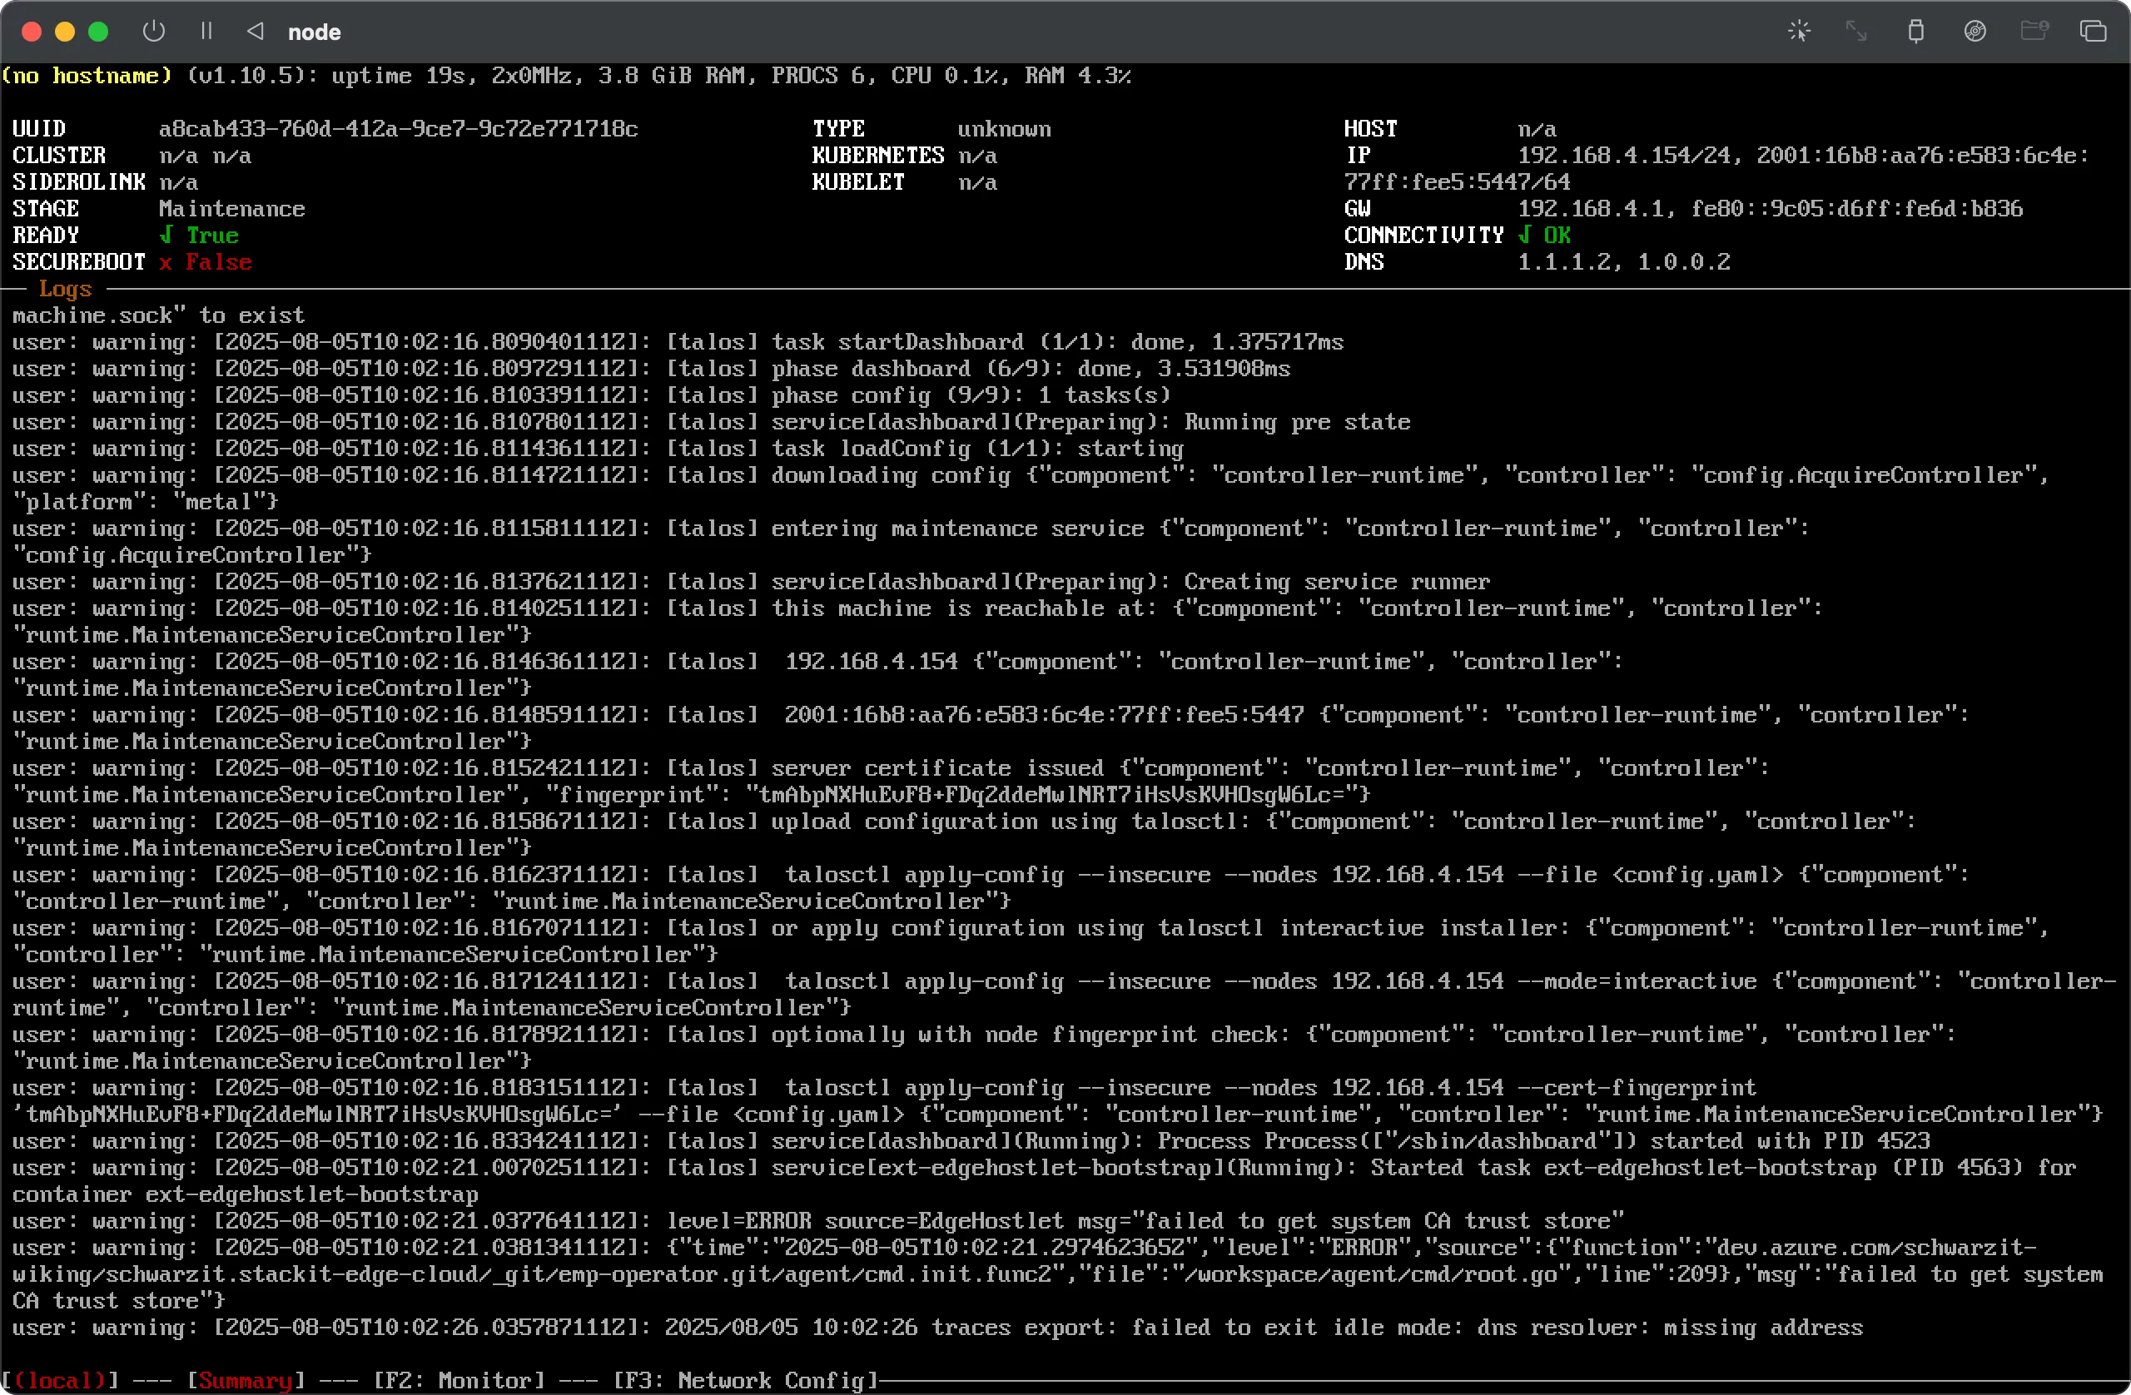The height and width of the screenshot is (1395, 2131).
Task: Open the F3 Network Config tab
Action: (x=746, y=1380)
